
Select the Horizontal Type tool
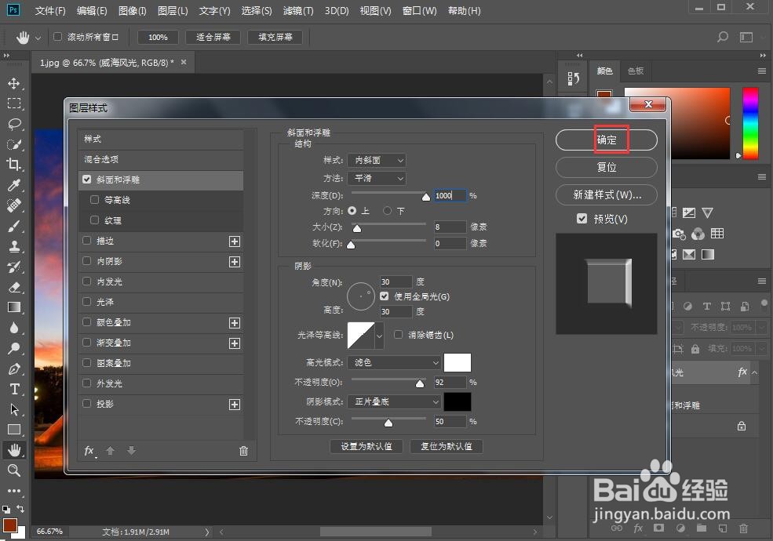(x=16, y=389)
